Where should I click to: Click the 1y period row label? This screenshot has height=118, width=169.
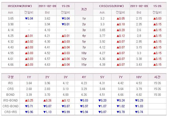tap(84, 18)
